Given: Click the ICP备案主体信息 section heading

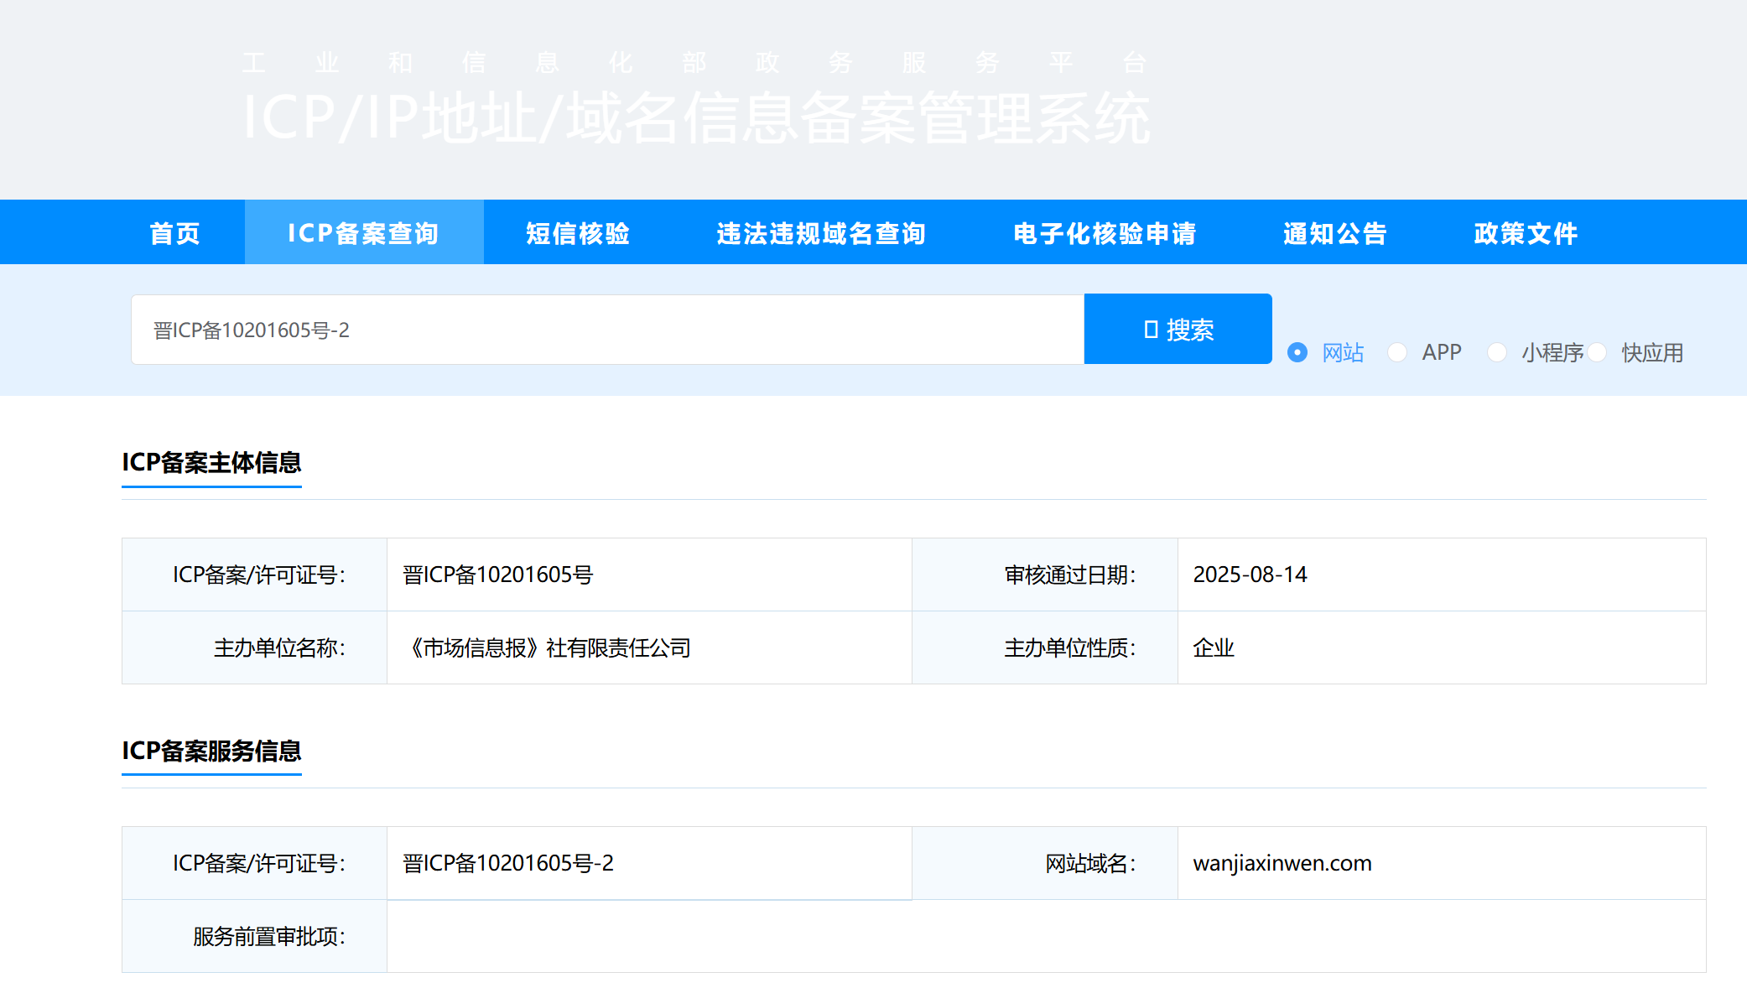Looking at the screenshot, I should coord(211,462).
